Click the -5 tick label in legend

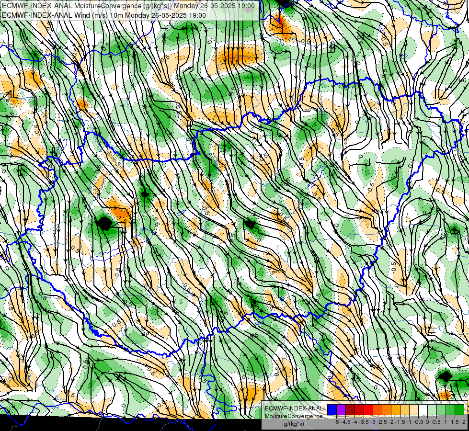pyautogui.click(x=336, y=422)
